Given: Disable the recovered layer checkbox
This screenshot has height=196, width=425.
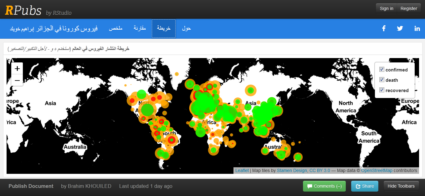Looking at the screenshot, I should click(x=382, y=90).
